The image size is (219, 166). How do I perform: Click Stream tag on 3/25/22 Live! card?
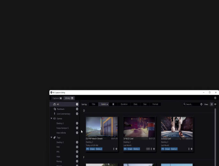tap(168, 149)
